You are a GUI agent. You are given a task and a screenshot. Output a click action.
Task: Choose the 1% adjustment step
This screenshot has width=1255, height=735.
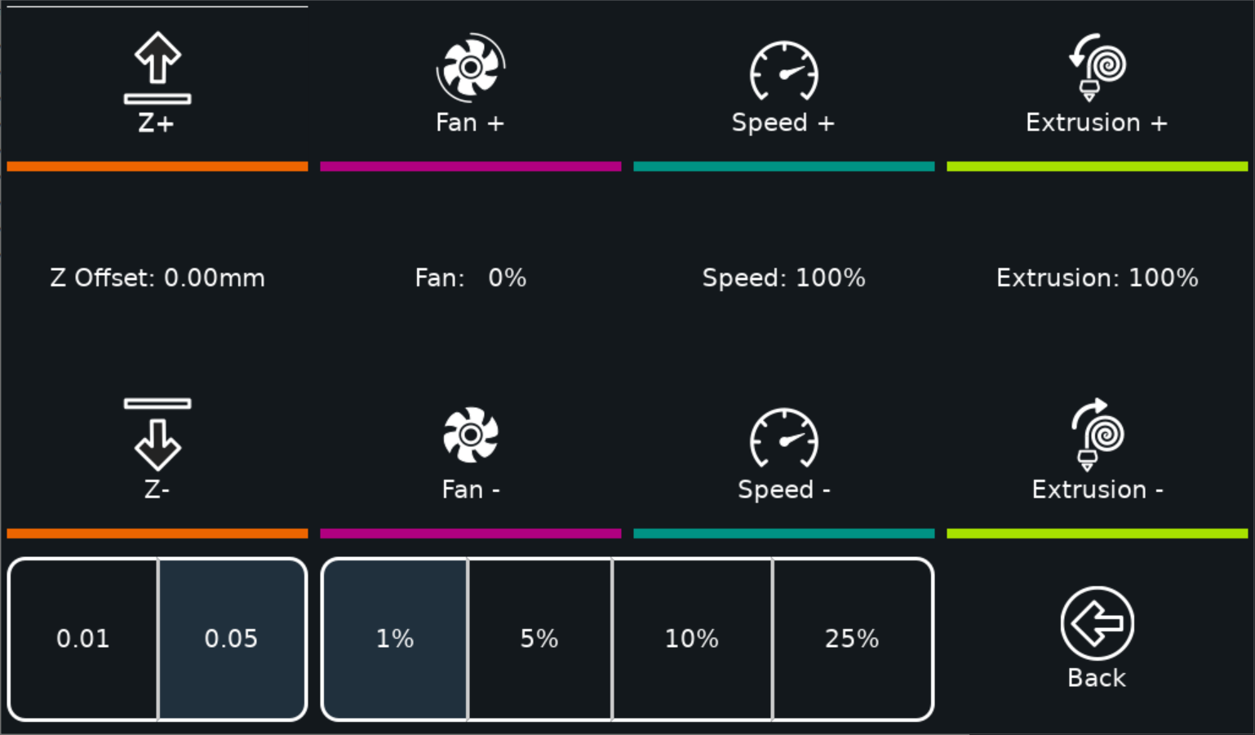[x=395, y=639]
